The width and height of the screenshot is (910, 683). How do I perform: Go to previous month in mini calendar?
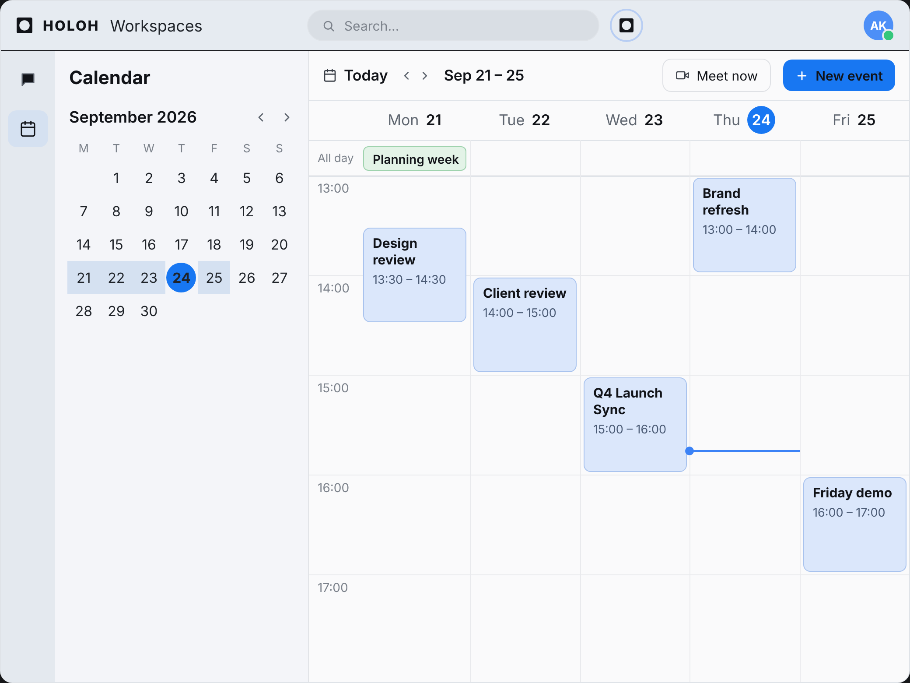pos(261,117)
